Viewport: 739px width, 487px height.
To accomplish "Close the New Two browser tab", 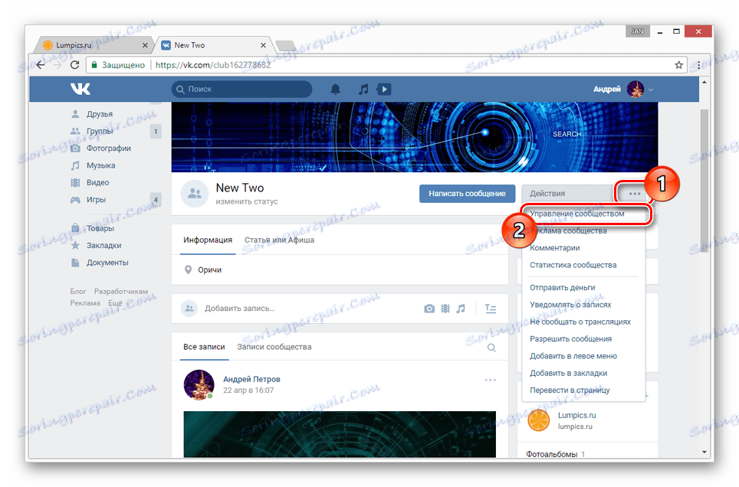I will (263, 45).
